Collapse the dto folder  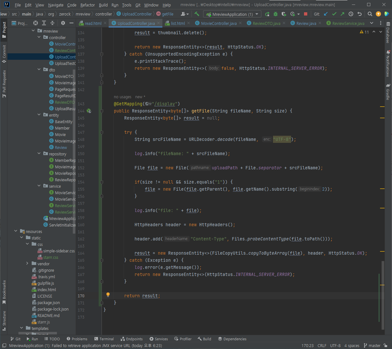39,70
